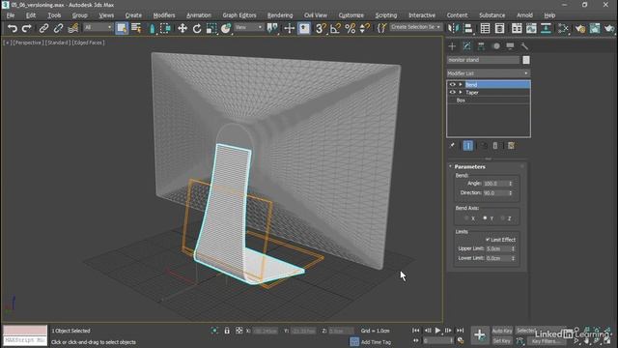Viewport: 618px width, 348px height.
Task: Click the Redo arrow icon
Action: point(26,28)
